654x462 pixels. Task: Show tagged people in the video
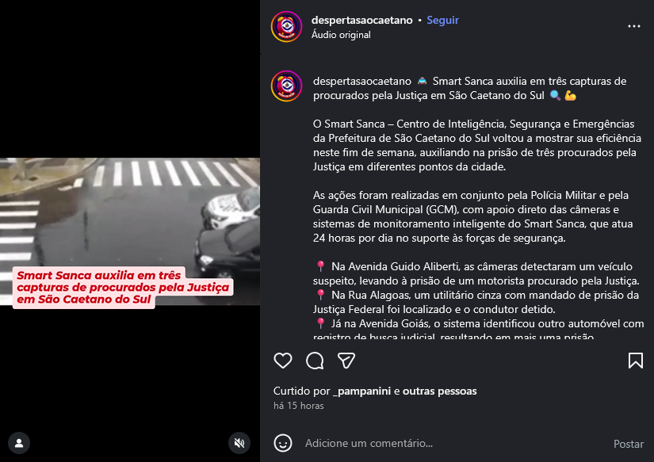(x=19, y=443)
